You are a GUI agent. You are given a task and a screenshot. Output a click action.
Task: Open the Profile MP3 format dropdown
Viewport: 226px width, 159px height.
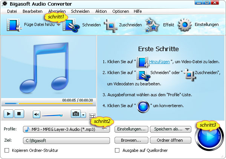[66, 129]
